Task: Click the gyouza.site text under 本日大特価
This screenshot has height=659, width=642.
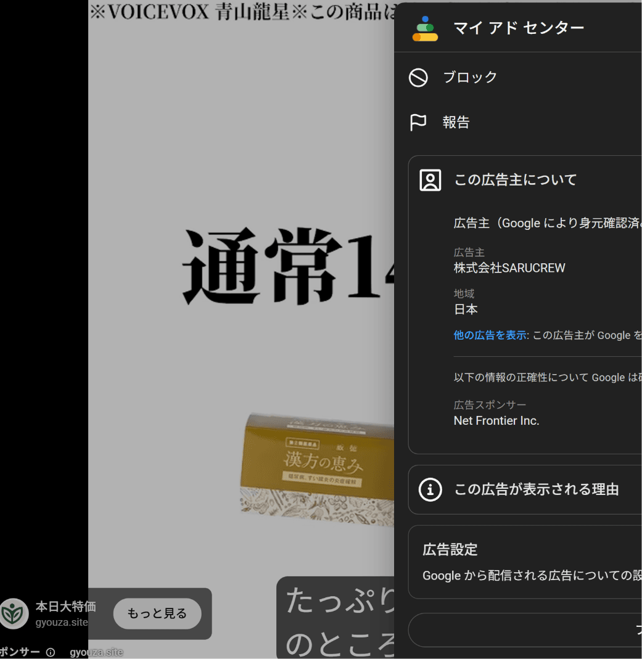Action: (62, 623)
